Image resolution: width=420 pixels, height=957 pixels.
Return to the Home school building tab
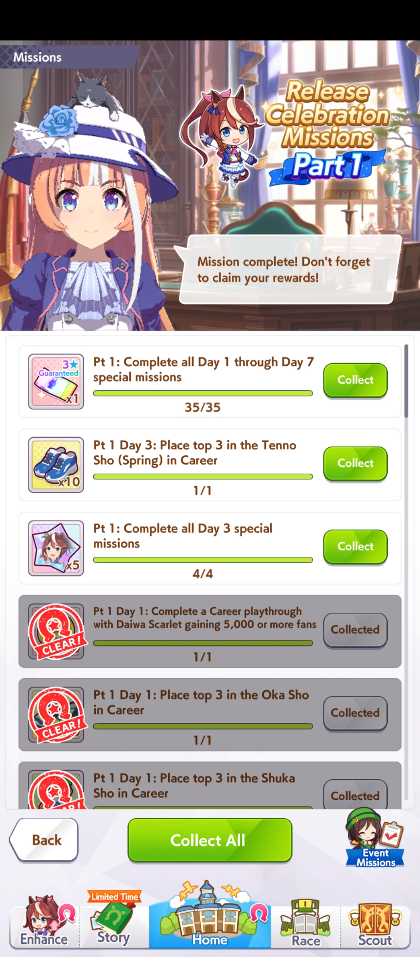(x=210, y=916)
